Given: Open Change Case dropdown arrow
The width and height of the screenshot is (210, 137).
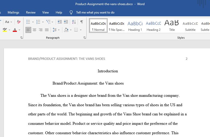Looking at the screenshot, I should [11, 22].
